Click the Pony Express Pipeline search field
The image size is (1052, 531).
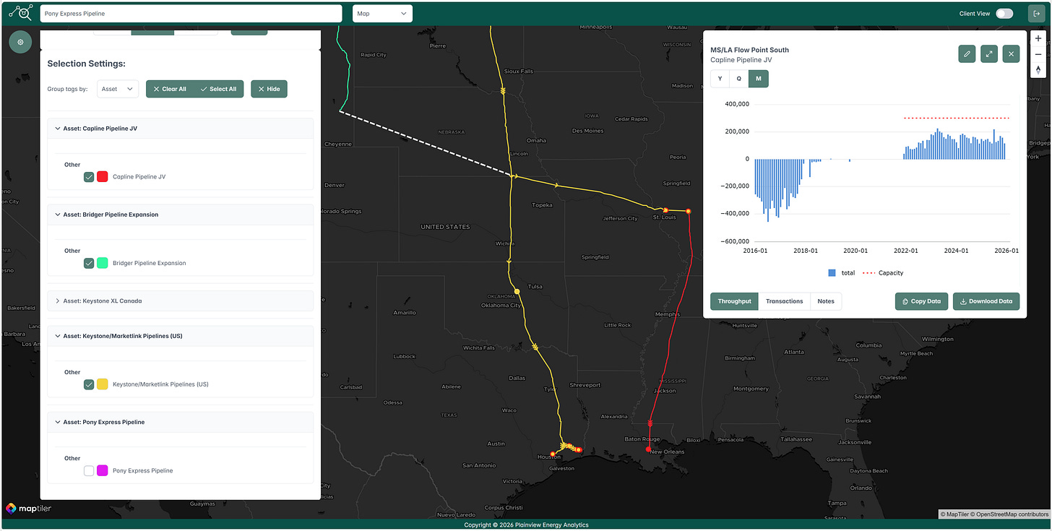coord(191,14)
